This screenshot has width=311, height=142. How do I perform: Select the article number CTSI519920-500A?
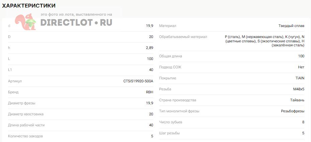point(138,81)
